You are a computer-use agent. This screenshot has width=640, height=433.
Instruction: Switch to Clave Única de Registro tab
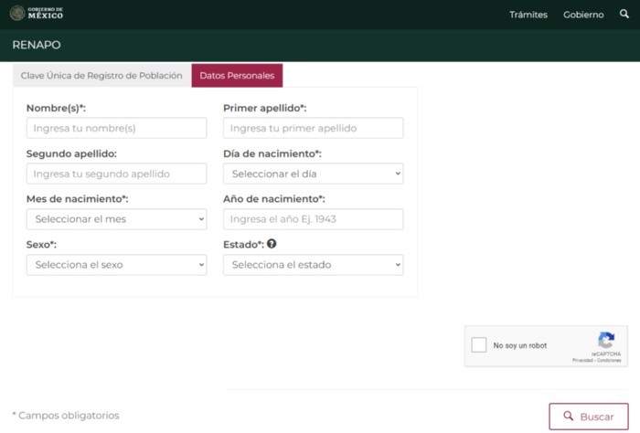101,76
